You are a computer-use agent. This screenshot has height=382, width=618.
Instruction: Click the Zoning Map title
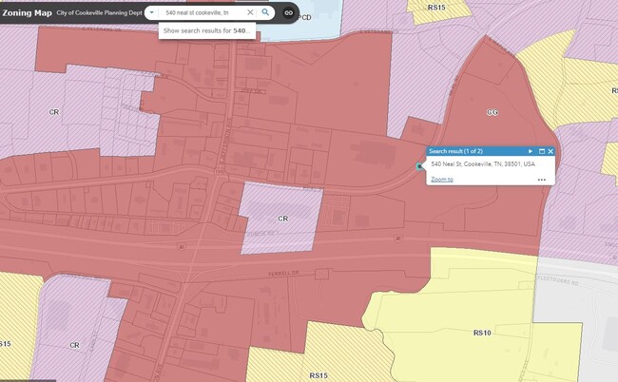27,12
